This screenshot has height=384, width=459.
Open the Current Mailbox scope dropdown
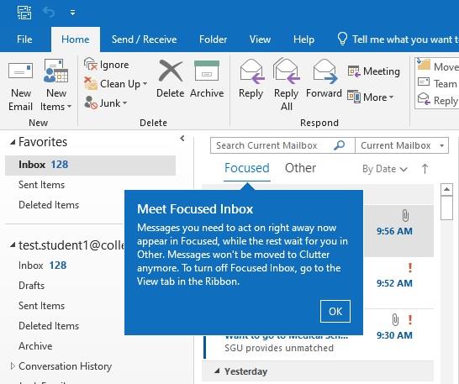[402, 145]
